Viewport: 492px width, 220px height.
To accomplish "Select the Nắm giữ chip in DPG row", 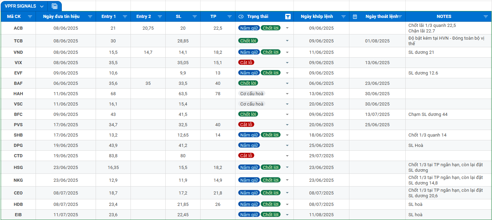I will 249,146.
